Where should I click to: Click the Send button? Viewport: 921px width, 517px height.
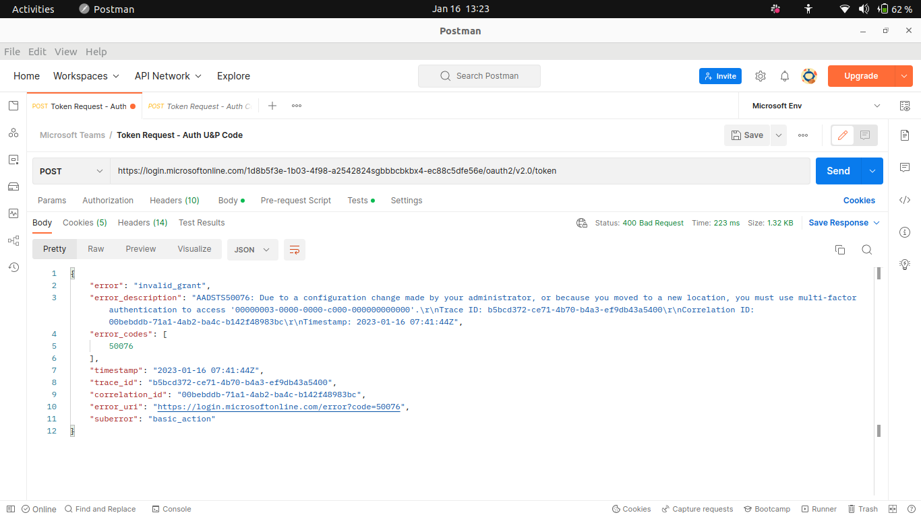[839, 171]
